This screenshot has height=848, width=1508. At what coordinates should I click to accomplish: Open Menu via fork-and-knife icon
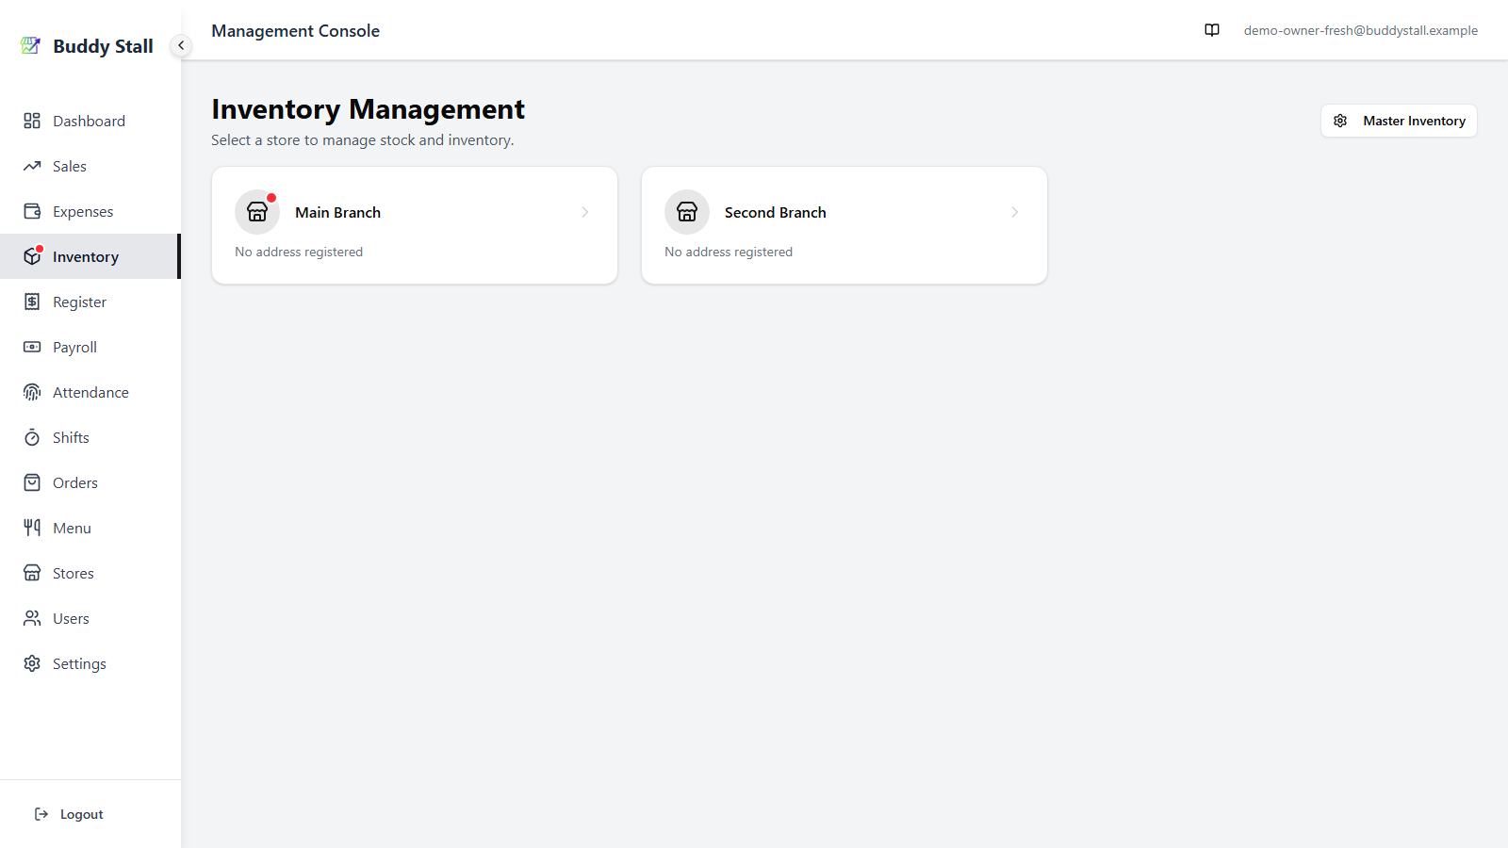[32, 528]
